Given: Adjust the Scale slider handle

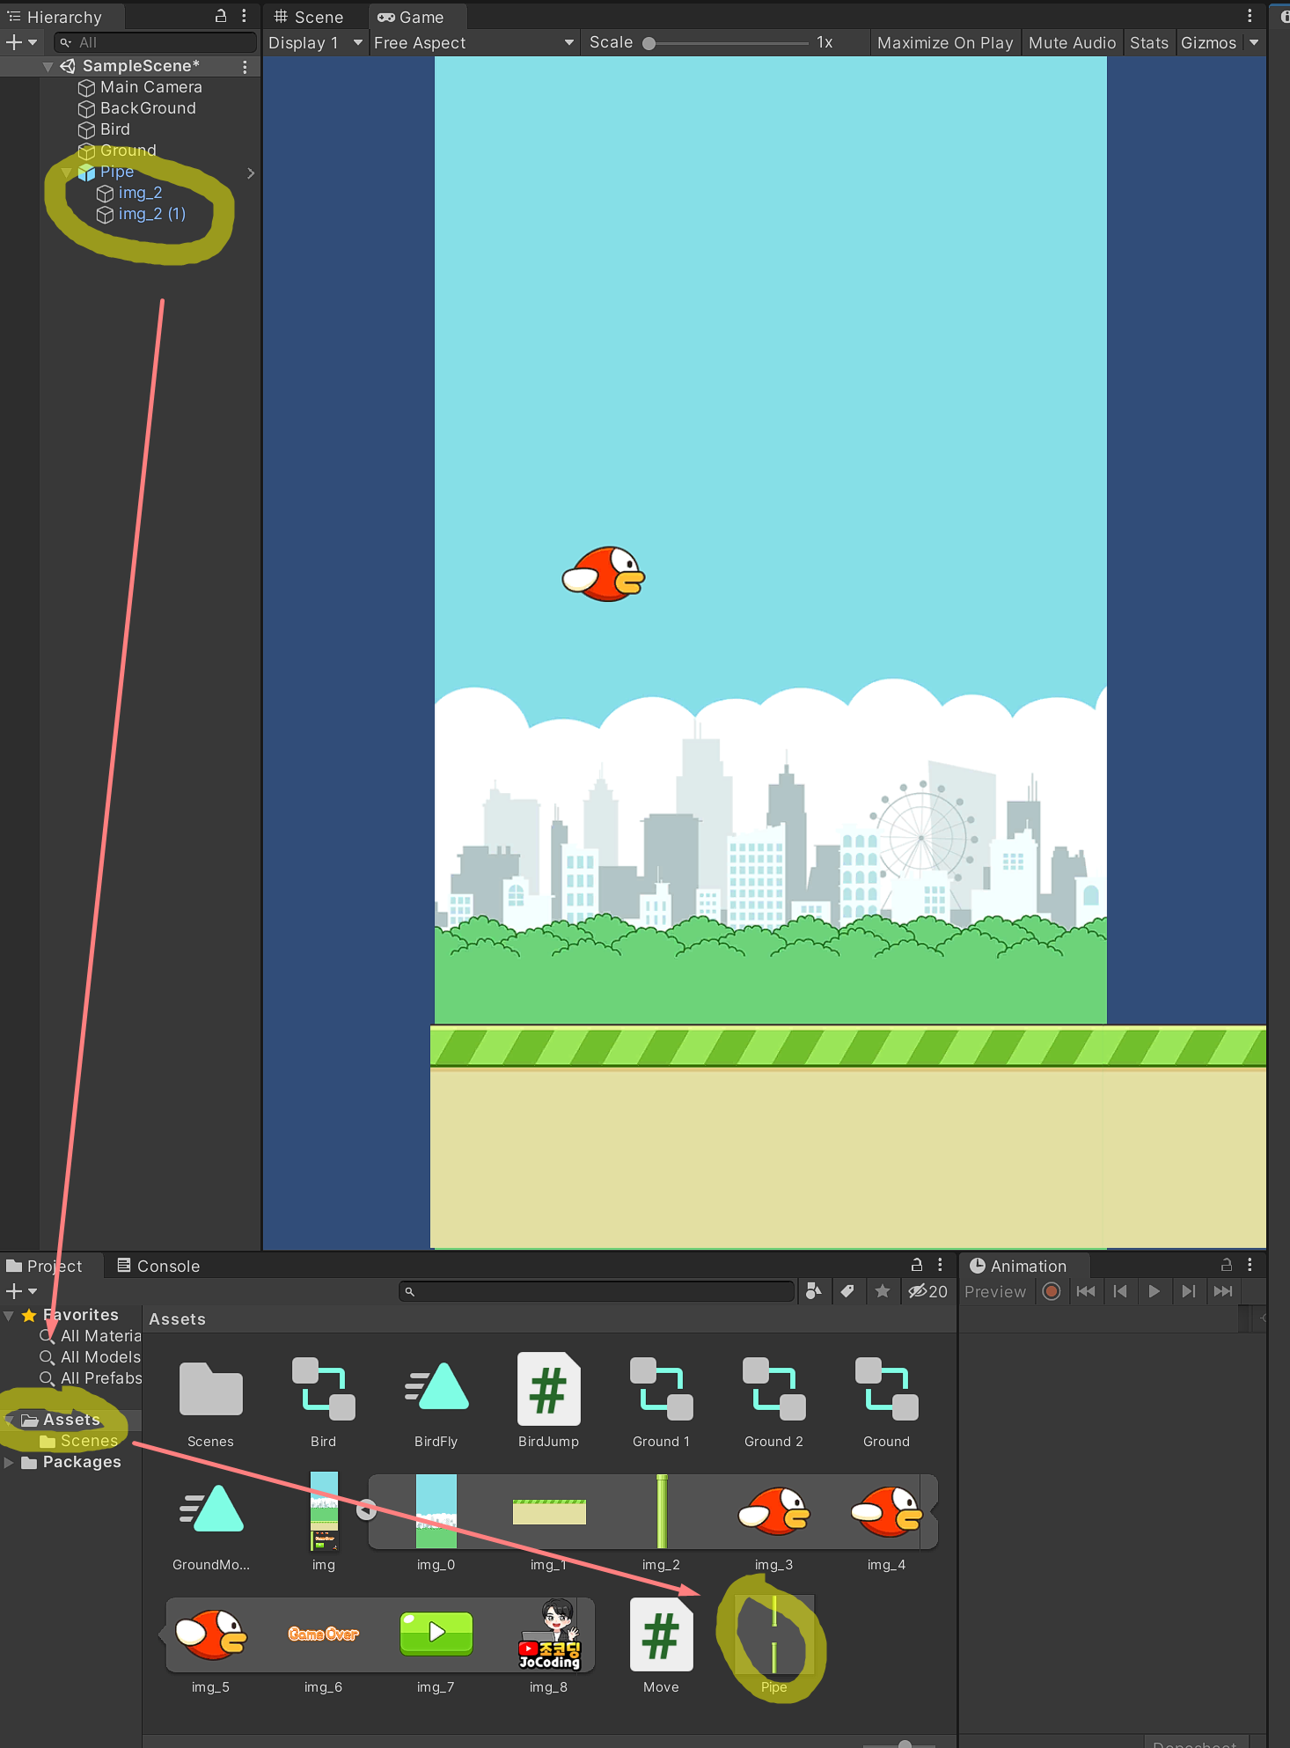Looking at the screenshot, I should [649, 43].
